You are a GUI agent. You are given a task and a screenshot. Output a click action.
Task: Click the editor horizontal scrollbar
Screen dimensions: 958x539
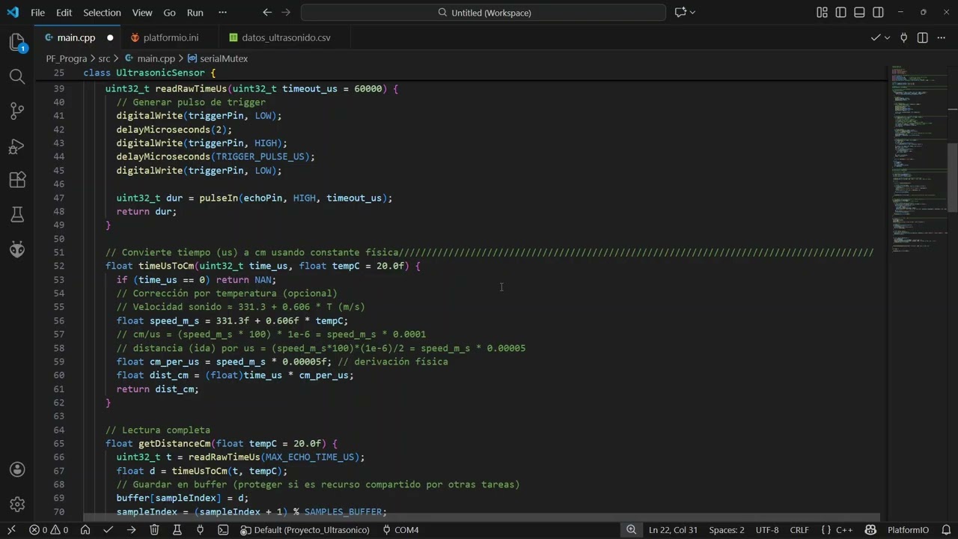481,517
